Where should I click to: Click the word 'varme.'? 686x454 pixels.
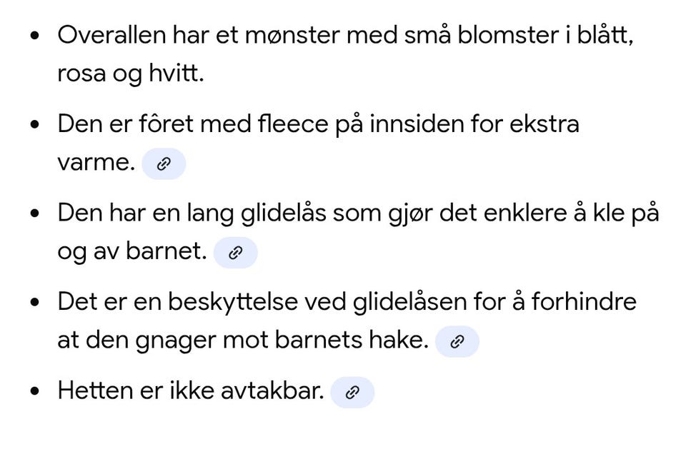[96, 163]
